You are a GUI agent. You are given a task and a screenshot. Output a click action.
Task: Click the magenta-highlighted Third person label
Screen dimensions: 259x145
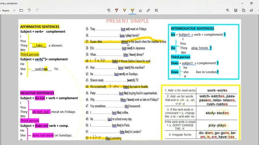pos(30,121)
